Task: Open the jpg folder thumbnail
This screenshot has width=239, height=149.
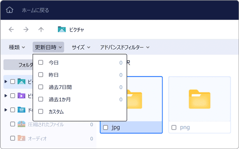Action: click(134, 99)
